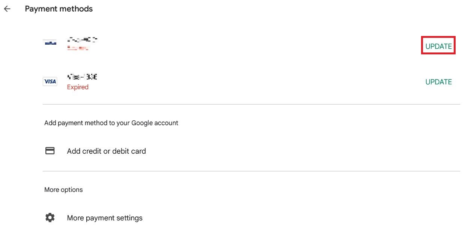Click the divider line below Visa card

click(x=251, y=104)
